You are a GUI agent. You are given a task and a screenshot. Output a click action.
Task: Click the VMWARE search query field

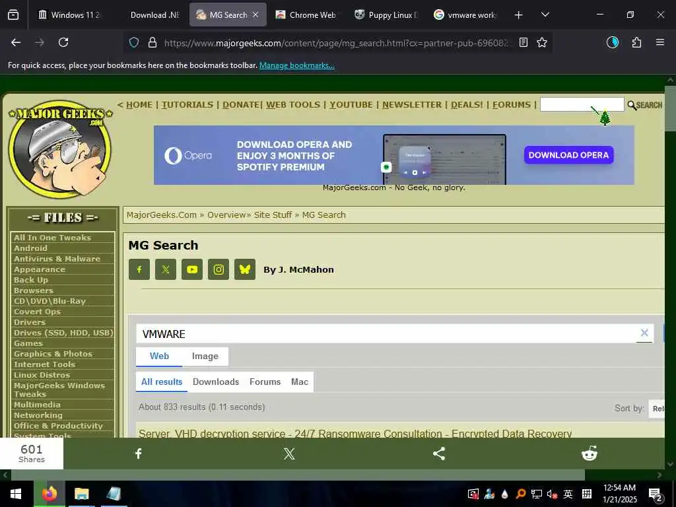[386, 333]
